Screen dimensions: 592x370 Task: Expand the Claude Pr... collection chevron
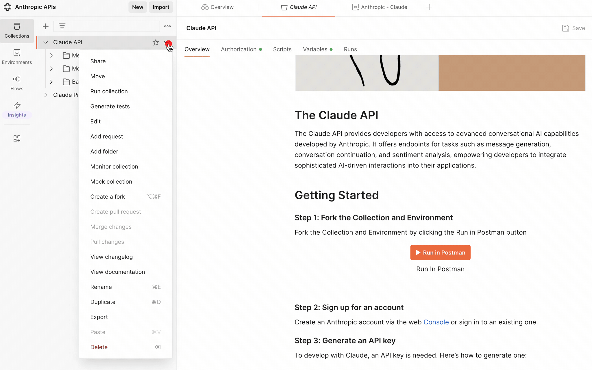pyautogui.click(x=46, y=95)
